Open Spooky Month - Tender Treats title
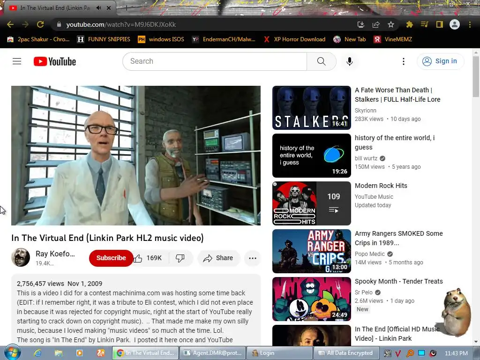The height and width of the screenshot is (360, 480). (398, 281)
